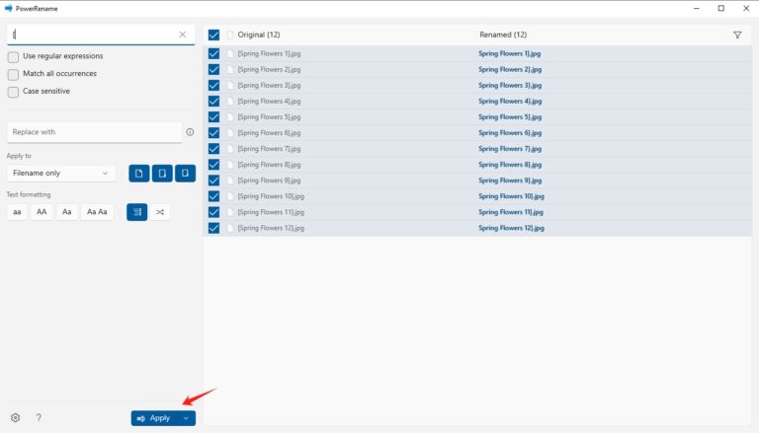Select the title case 'Aa Aa' button

96,212
